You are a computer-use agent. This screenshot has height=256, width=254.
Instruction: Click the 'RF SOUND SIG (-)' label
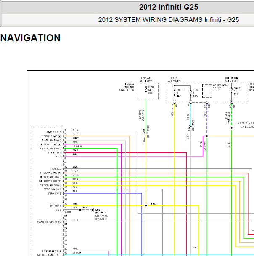pos(51,177)
